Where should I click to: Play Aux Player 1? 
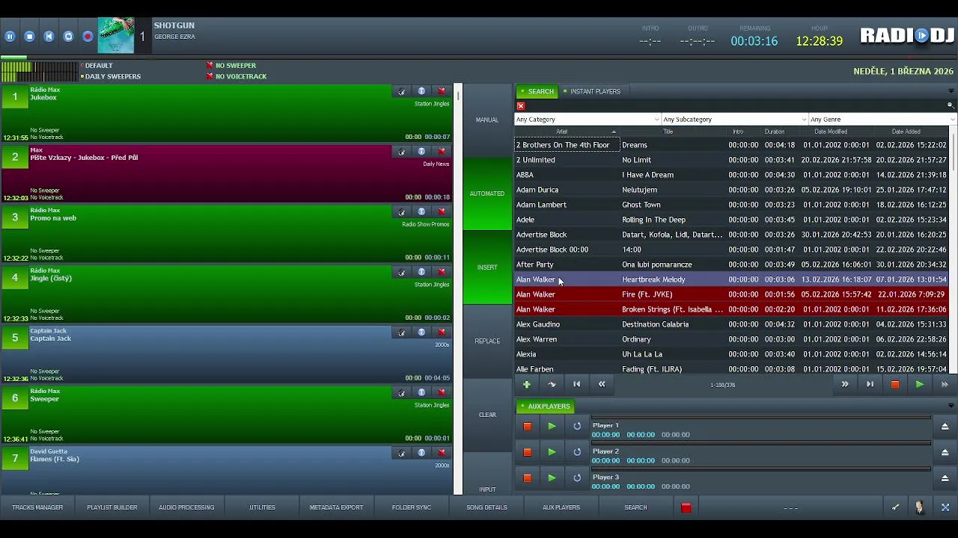click(552, 427)
